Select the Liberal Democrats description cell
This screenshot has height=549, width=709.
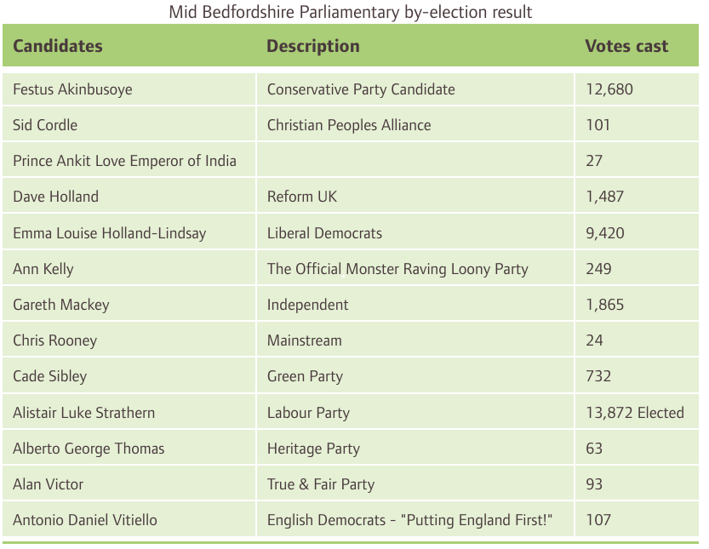click(415, 232)
